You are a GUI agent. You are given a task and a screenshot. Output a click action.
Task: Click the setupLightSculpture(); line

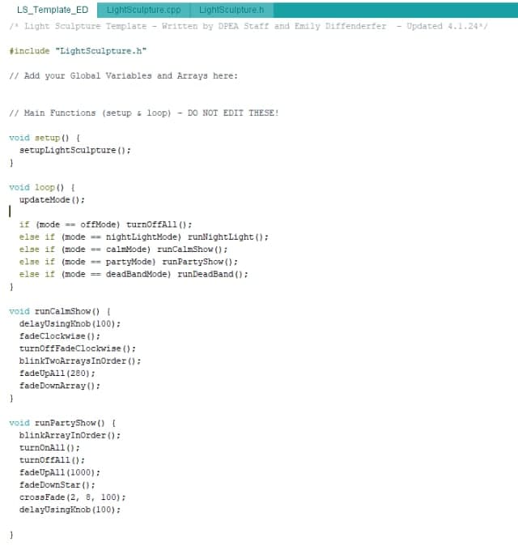pyautogui.click(x=74, y=151)
